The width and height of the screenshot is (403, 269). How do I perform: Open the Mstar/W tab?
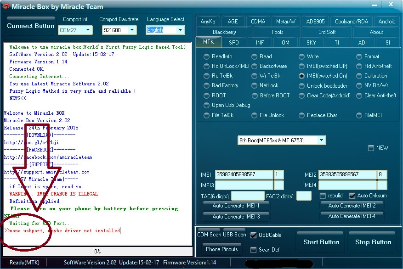286,21
